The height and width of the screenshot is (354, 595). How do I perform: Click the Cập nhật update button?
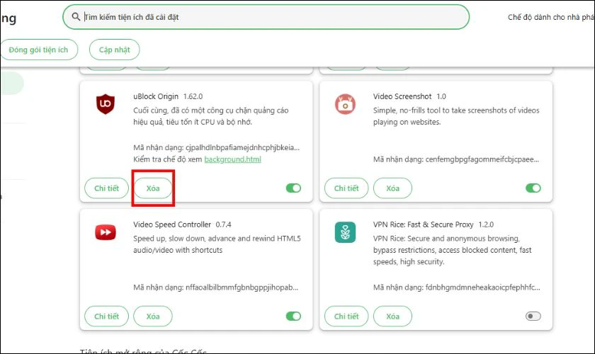[114, 50]
